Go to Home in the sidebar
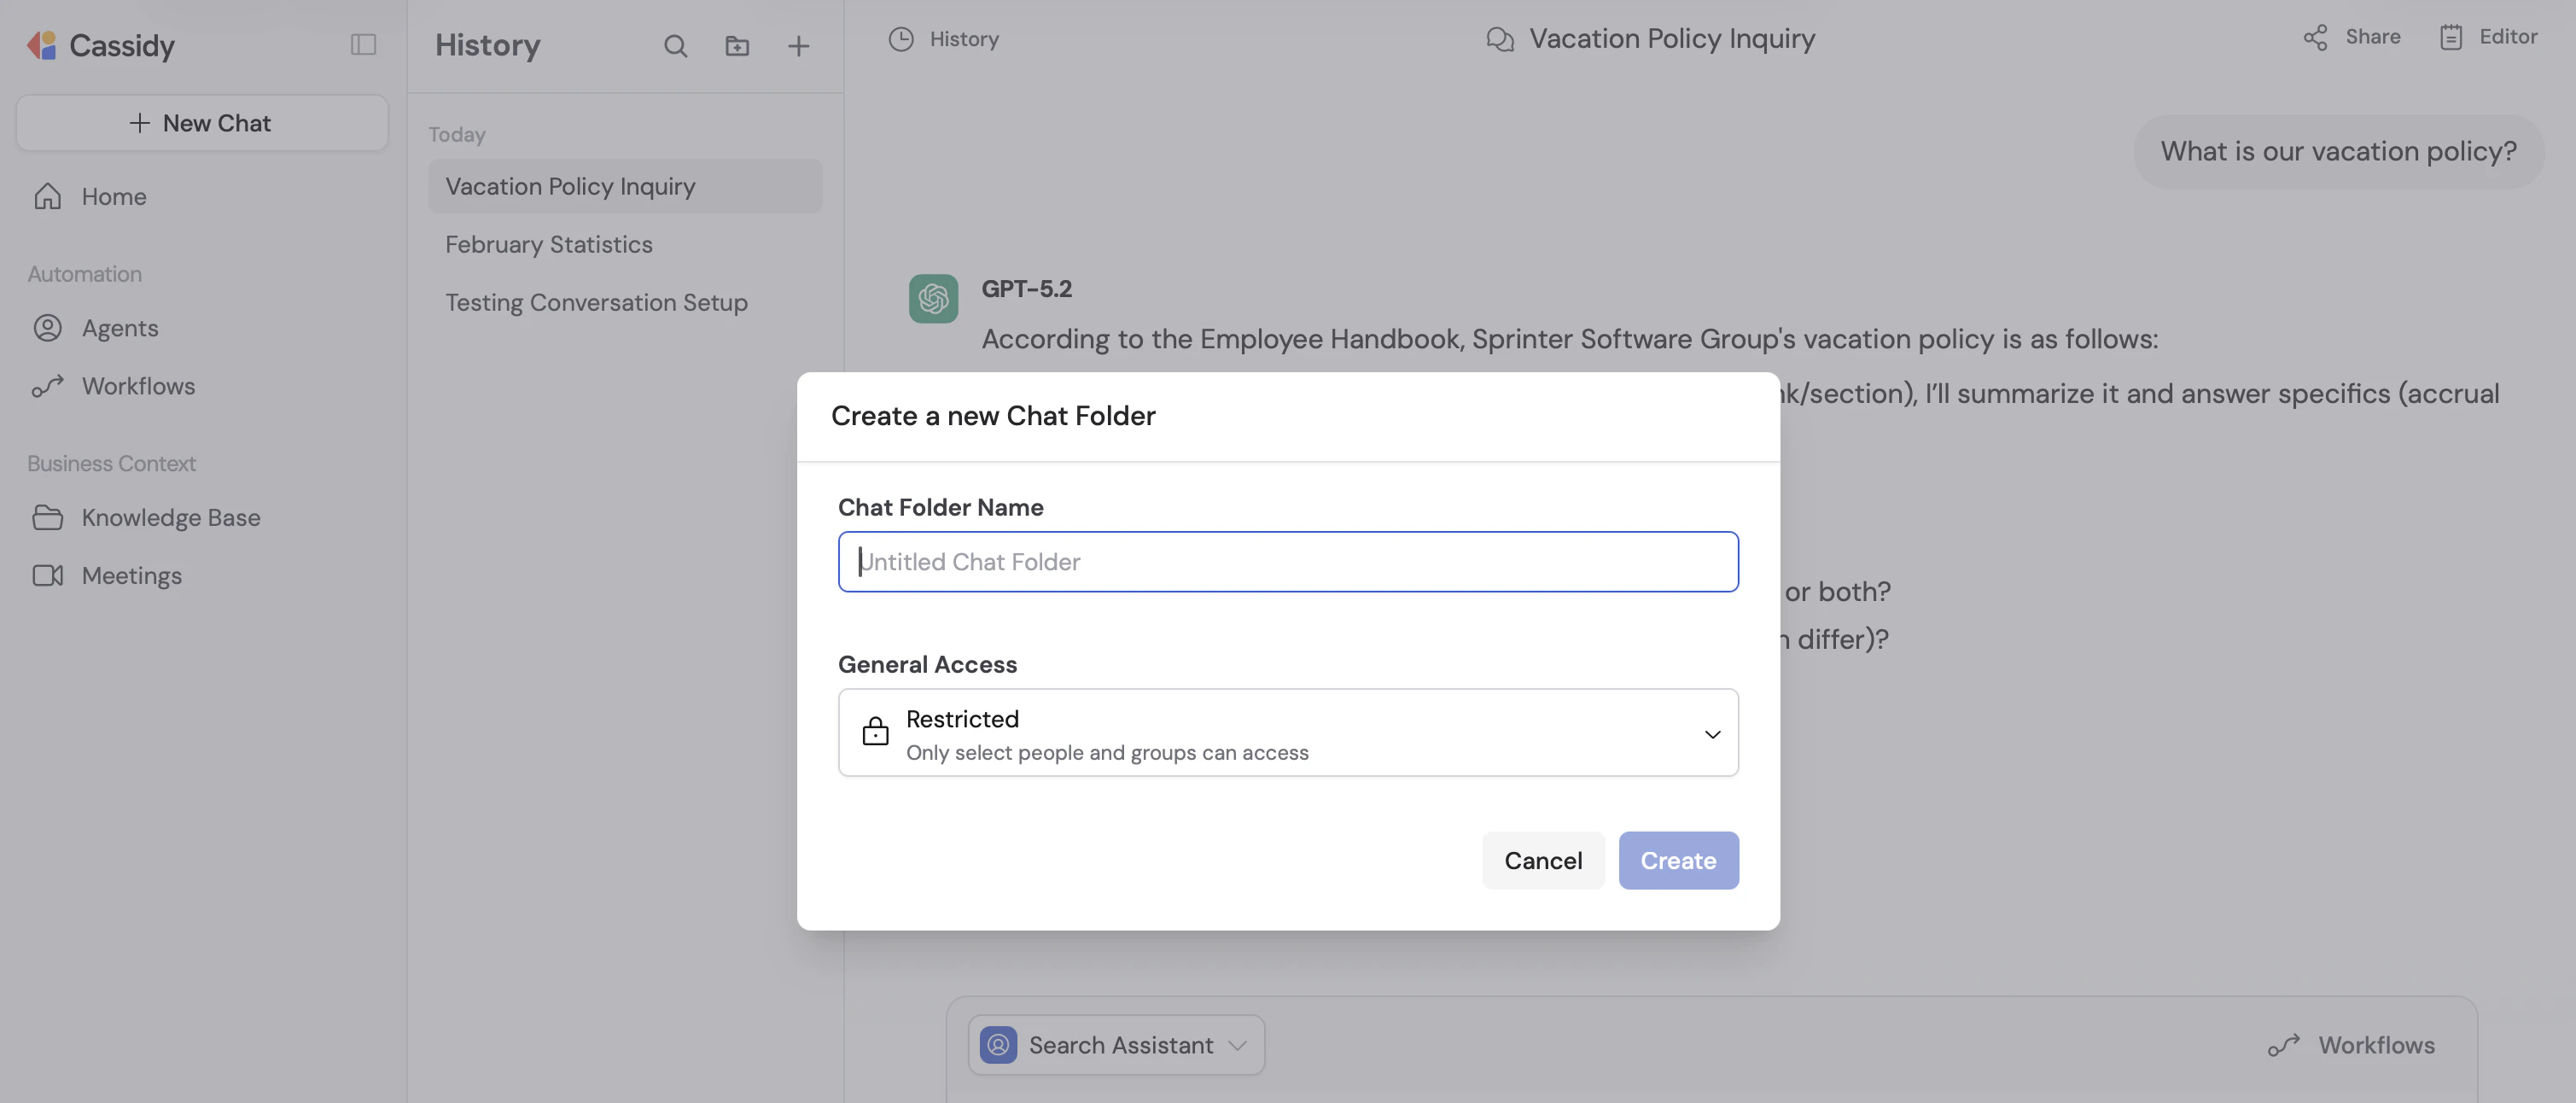The height and width of the screenshot is (1103, 2576). (x=113, y=197)
